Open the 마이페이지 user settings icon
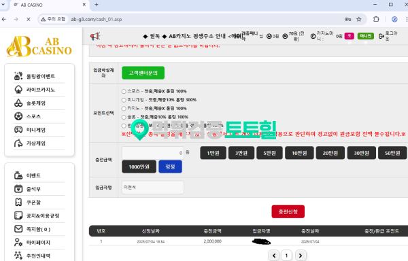The width and height of the screenshot is (408, 261). (x=18, y=242)
